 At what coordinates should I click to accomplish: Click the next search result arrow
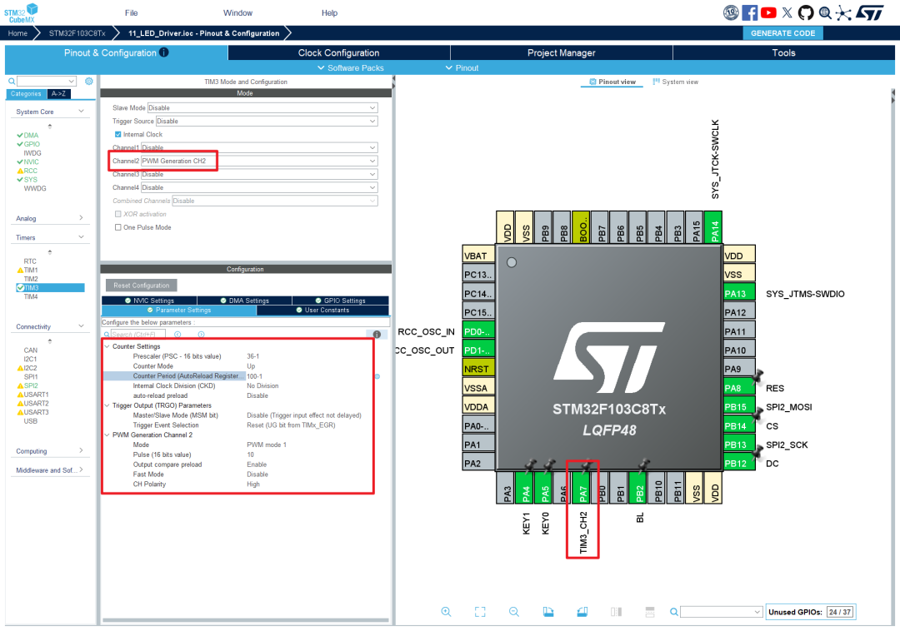coord(201,334)
